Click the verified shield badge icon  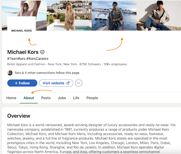(x=42, y=52)
